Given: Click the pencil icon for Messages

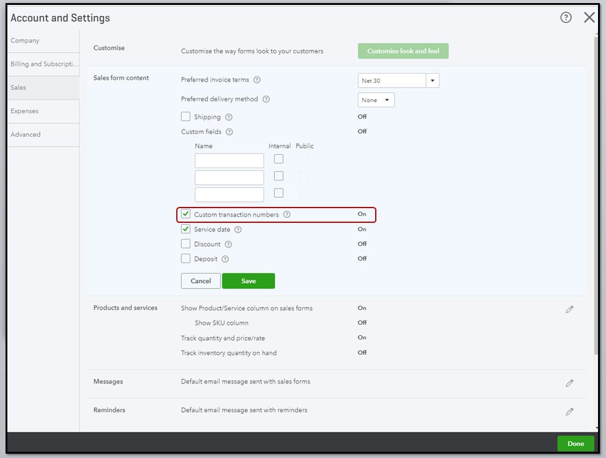Looking at the screenshot, I should (x=570, y=383).
